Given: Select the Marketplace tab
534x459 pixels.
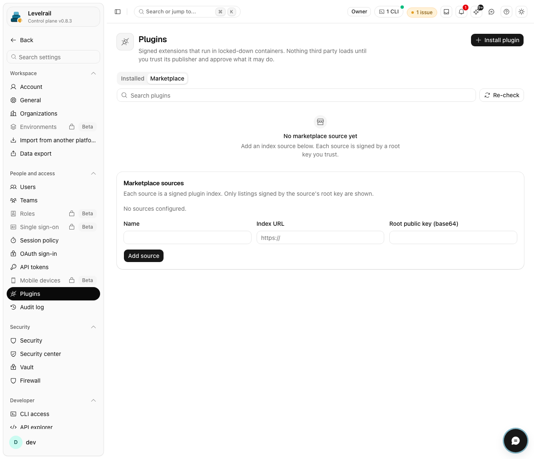Looking at the screenshot, I should pyautogui.click(x=167, y=78).
